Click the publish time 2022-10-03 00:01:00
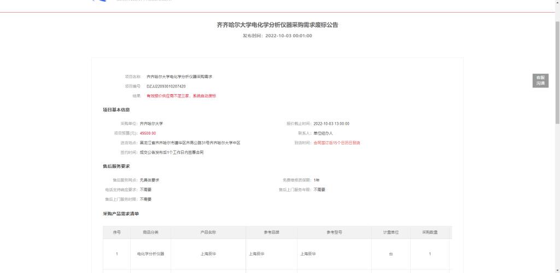The width and height of the screenshot is (560, 273). (288, 36)
